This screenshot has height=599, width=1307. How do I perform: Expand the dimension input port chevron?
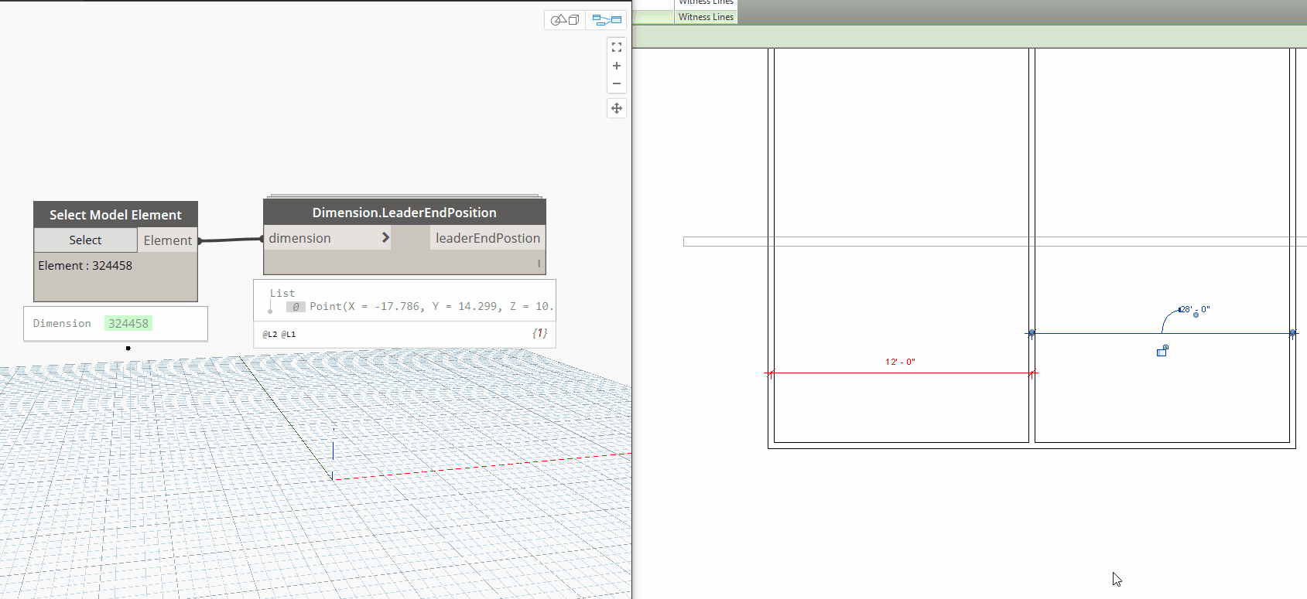(385, 238)
